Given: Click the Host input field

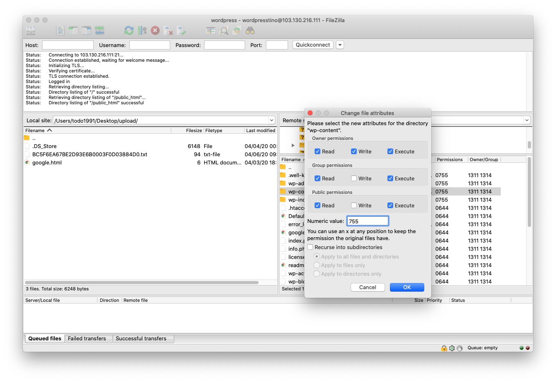Looking at the screenshot, I should coord(68,45).
